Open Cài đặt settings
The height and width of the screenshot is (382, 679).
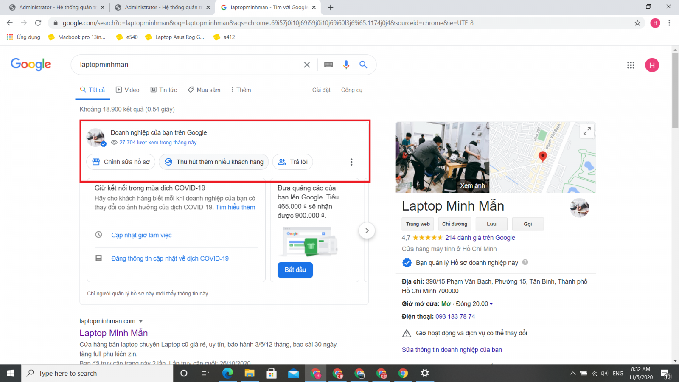point(321,90)
